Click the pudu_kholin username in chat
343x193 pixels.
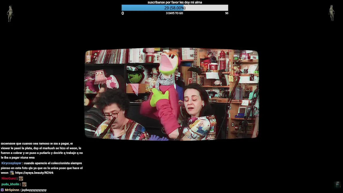point(10,184)
